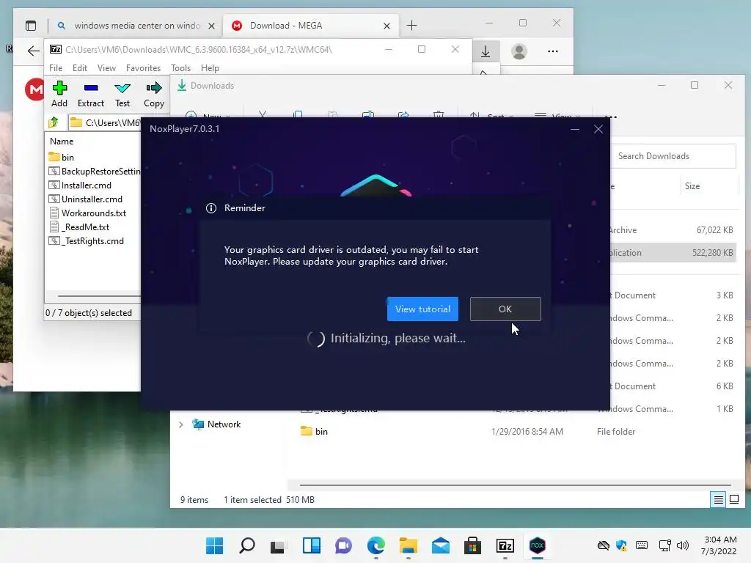This screenshot has width=751, height=563.
Task: Open the touch keyboard tray icon
Action: point(642,545)
